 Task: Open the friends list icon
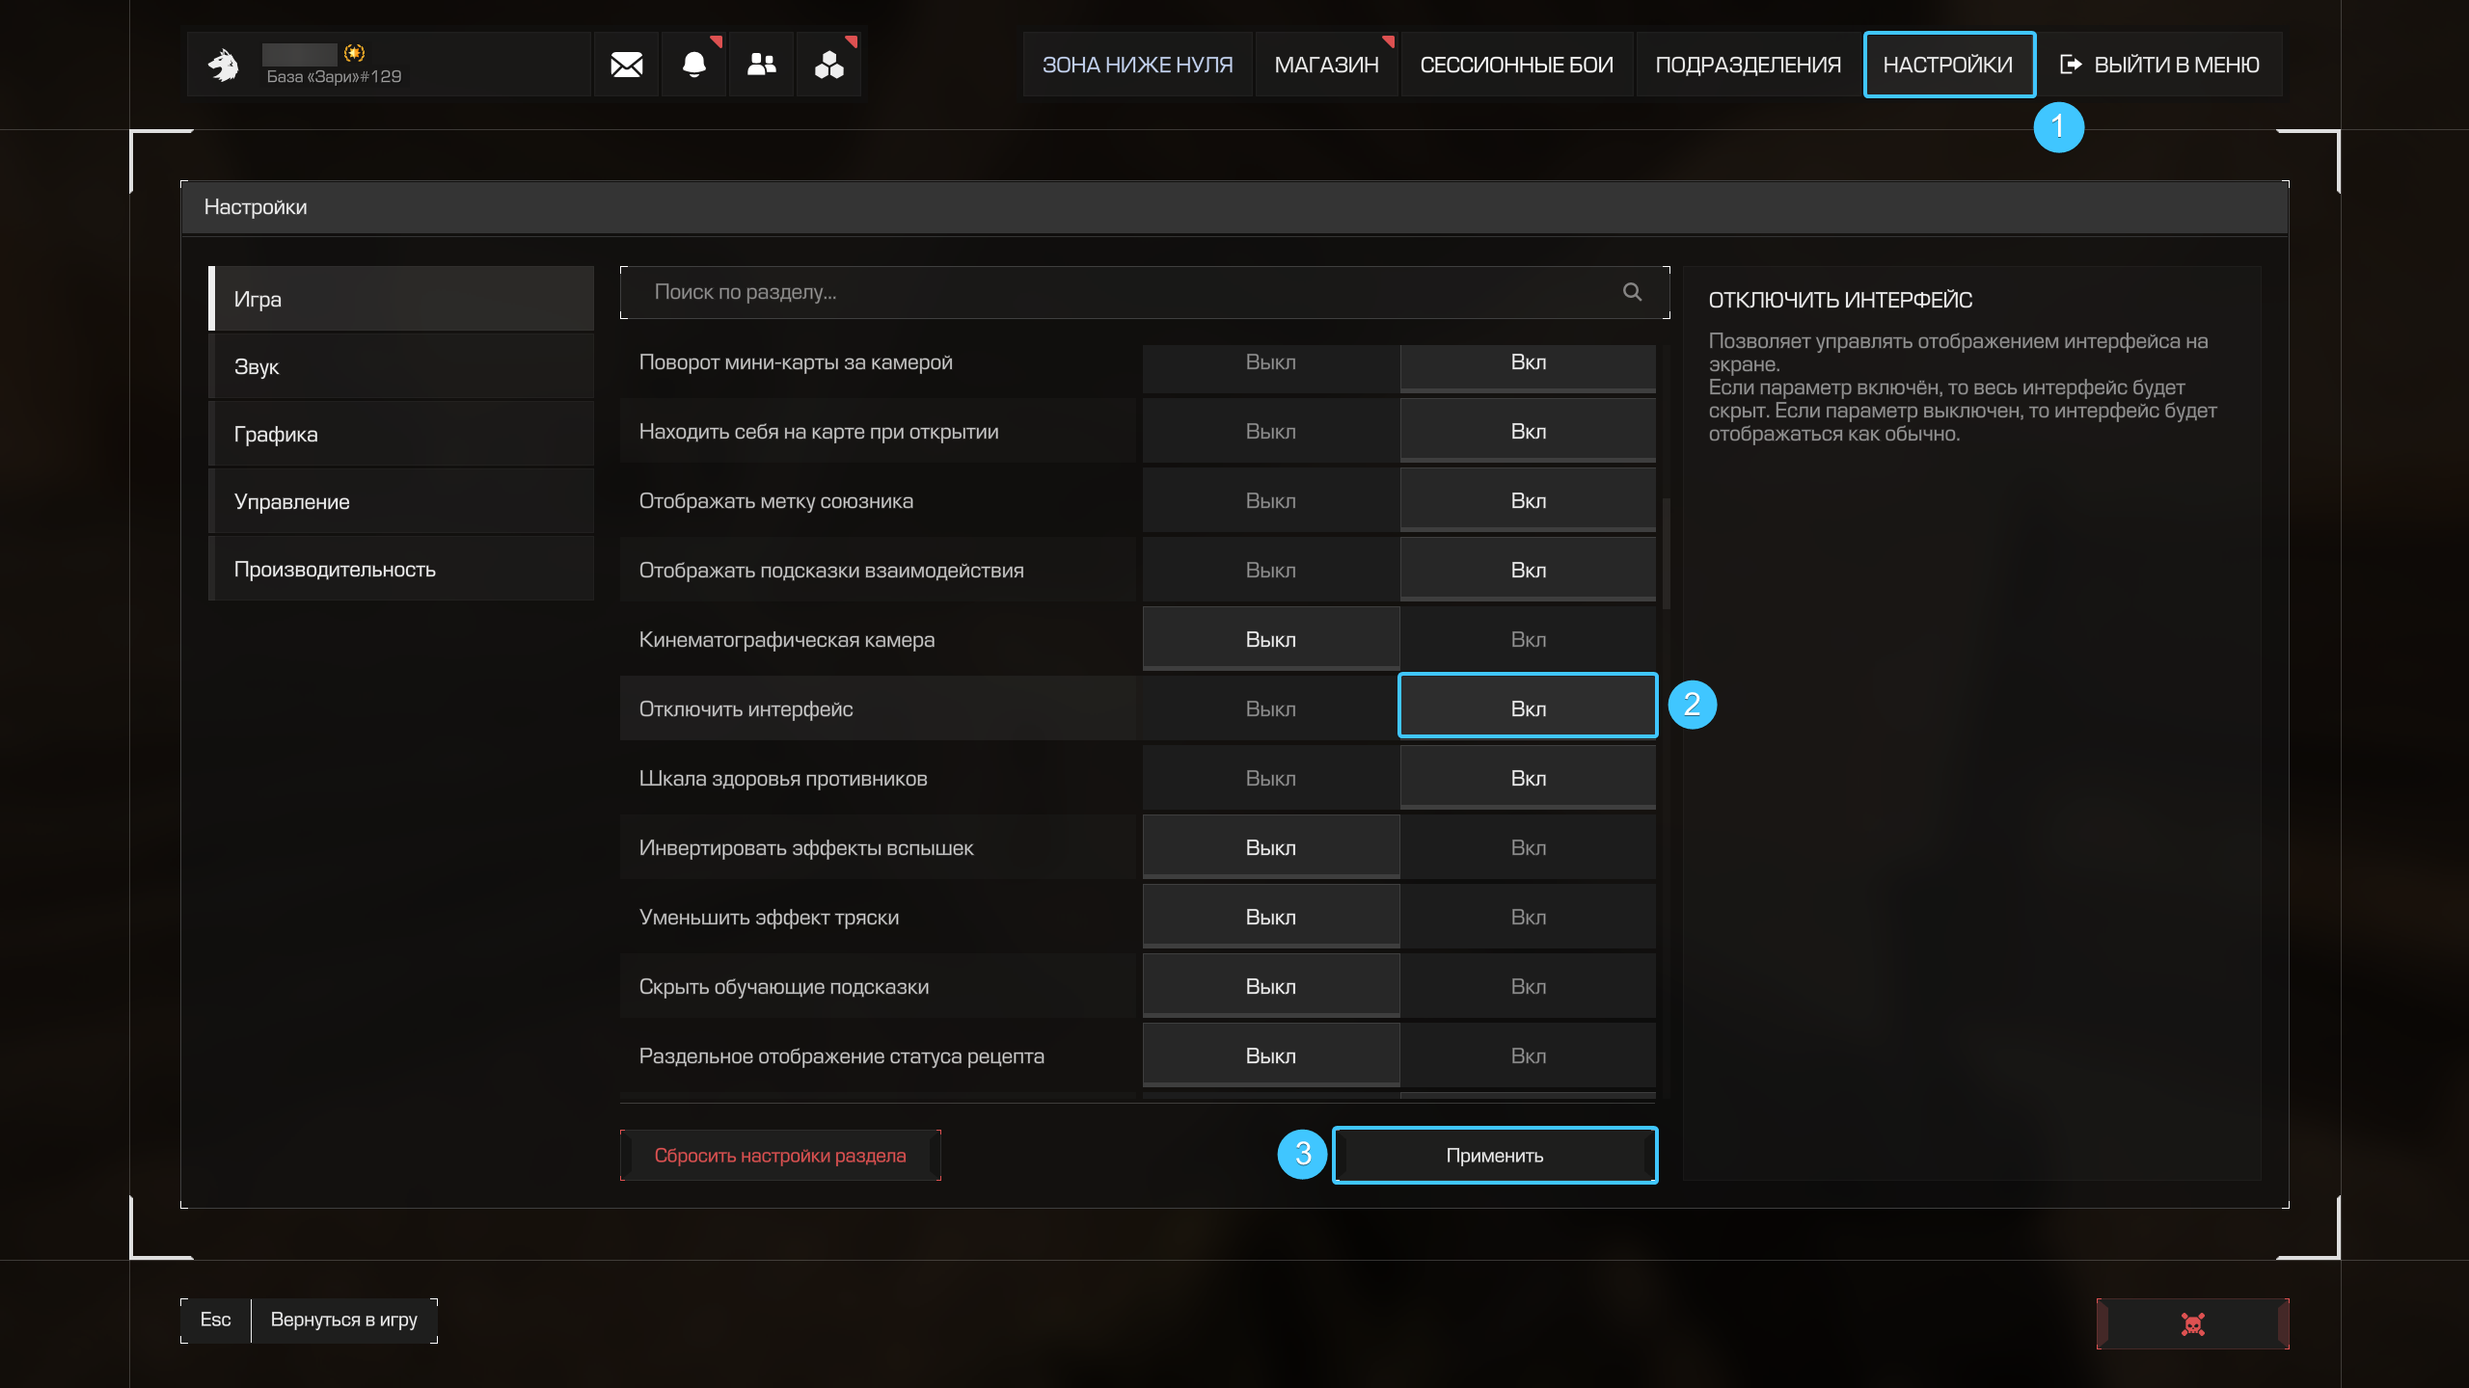(761, 65)
